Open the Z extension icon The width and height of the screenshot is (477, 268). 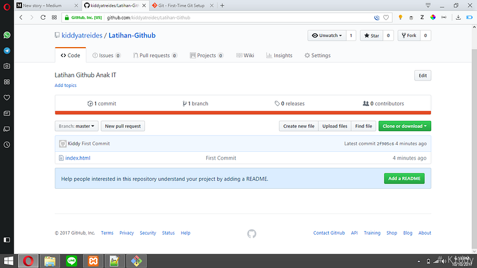(422, 18)
